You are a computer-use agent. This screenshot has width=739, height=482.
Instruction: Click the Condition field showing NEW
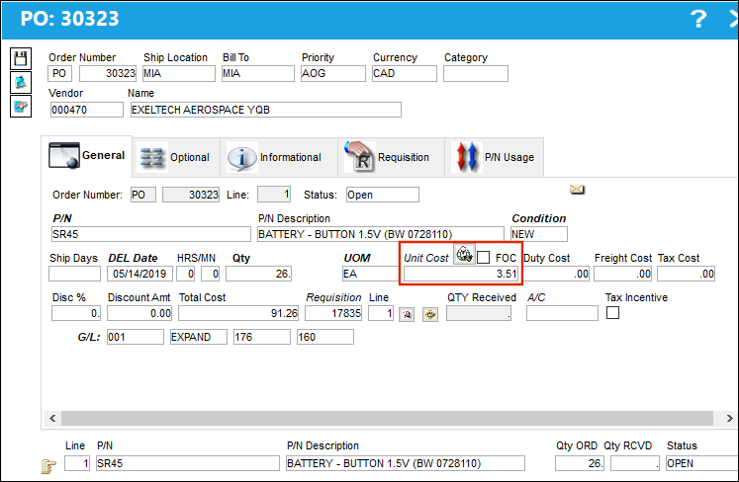pos(539,234)
